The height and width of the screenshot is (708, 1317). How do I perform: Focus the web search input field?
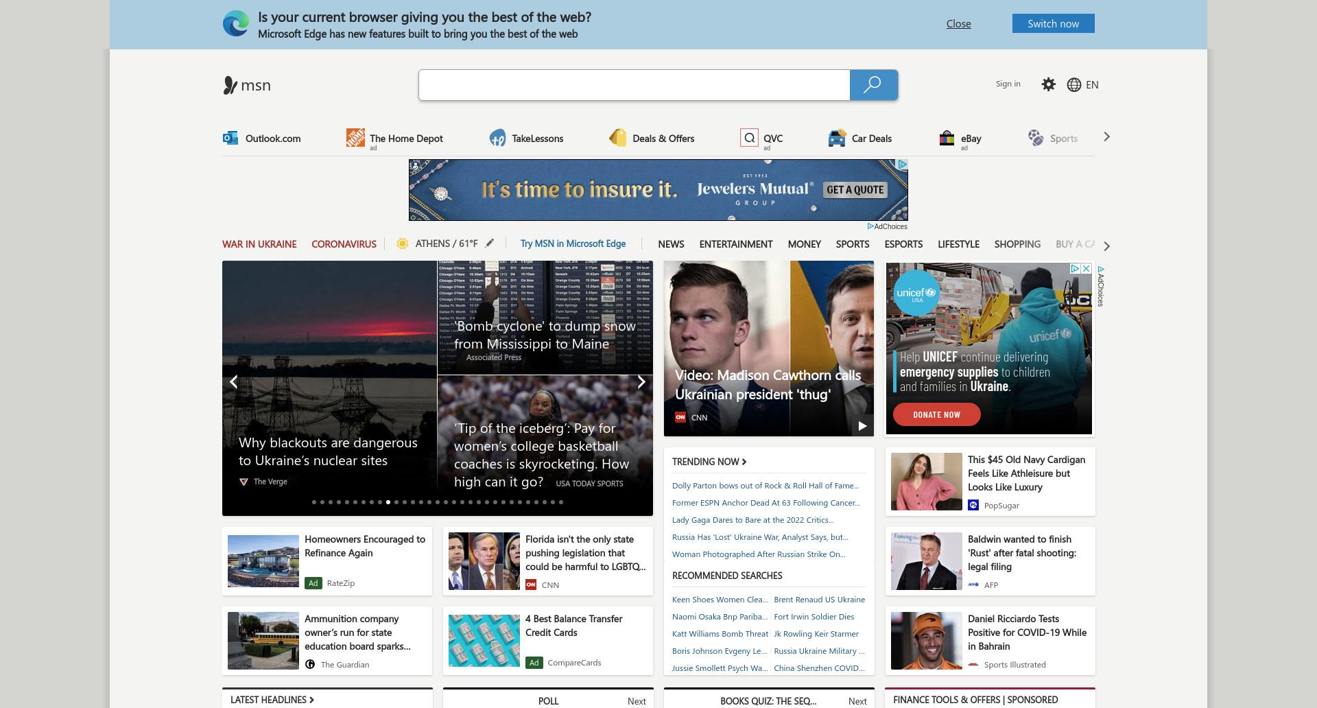pos(634,85)
